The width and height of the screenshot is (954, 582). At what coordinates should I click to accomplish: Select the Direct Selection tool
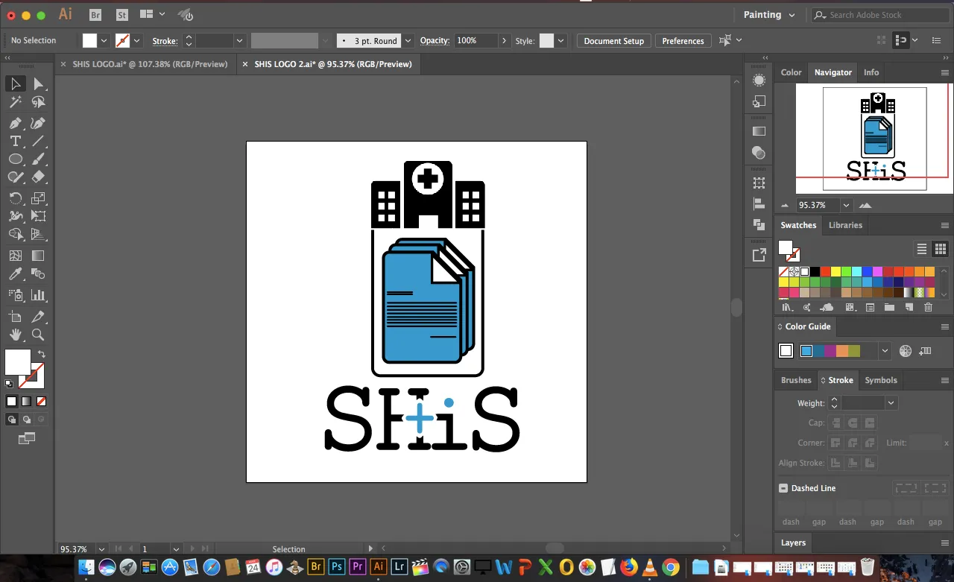(38, 83)
